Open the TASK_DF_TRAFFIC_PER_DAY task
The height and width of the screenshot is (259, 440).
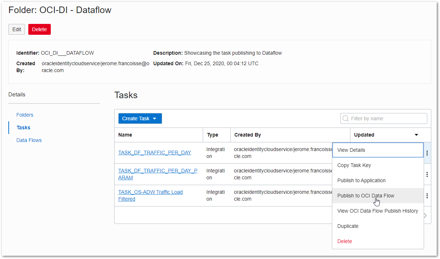click(155, 153)
